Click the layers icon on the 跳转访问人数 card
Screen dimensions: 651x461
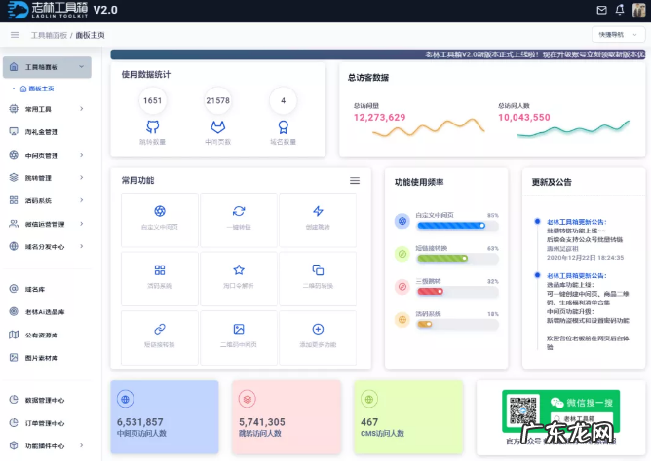(x=247, y=400)
